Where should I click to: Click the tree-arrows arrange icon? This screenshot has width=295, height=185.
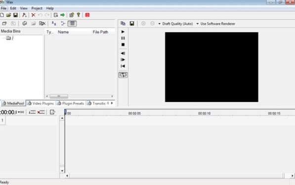(x=63, y=24)
